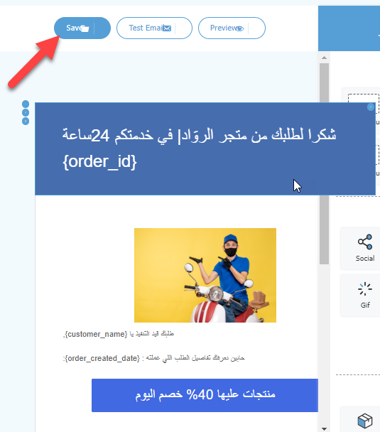The width and height of the screenshot is (380, 432).
Task: Open the Test Email dialog
Action: point(154,28)
